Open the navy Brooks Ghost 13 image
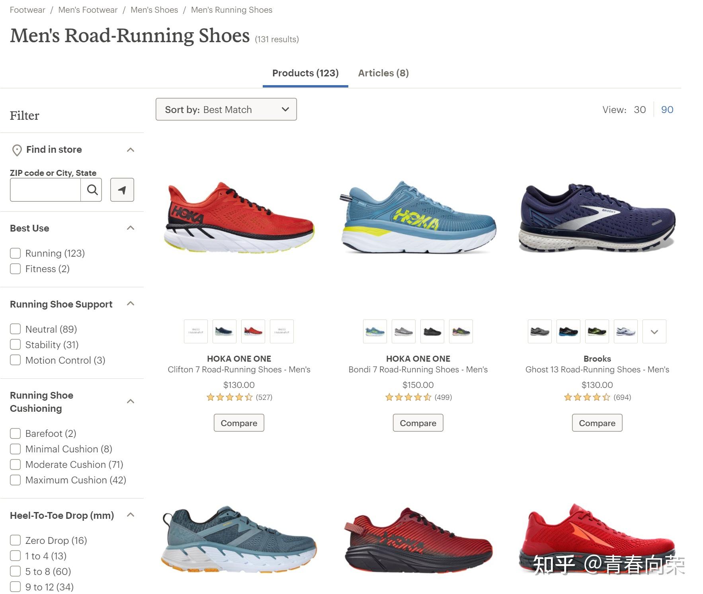 click(x=597, y=218)
